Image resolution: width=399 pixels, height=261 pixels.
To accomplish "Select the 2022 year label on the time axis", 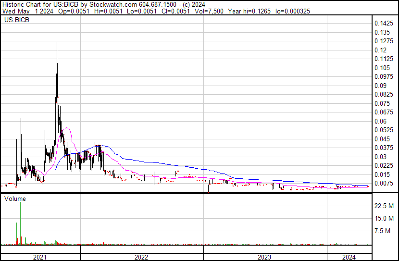I will (141, 257).
